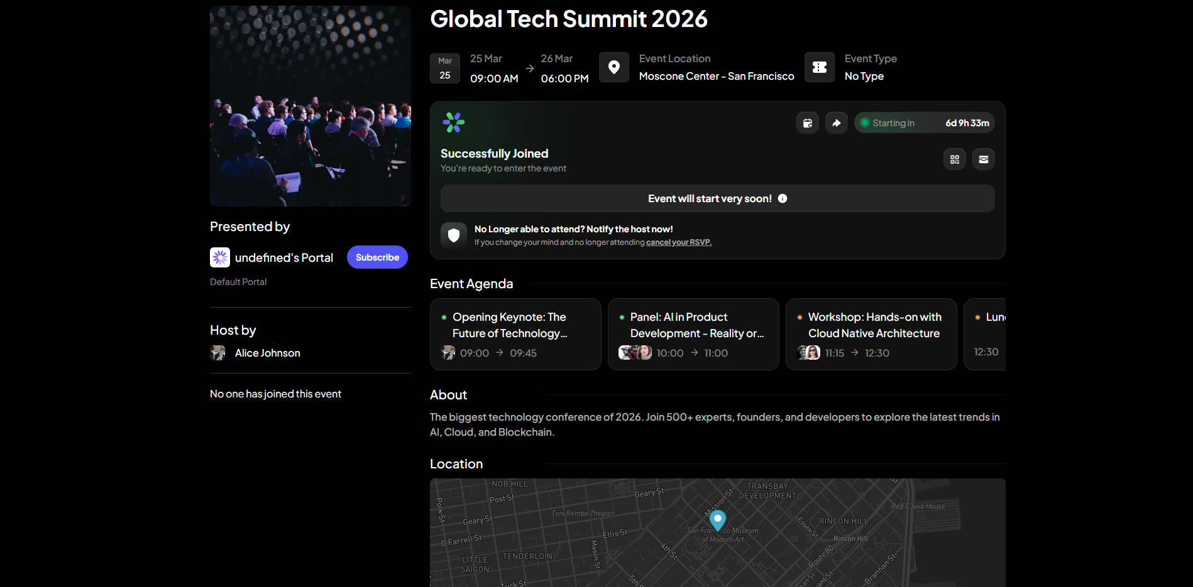Viewport: 1193px width, 587px height.
Task: Click the 'cancel your RSVP' link
Action: click(x=678, y=242)
